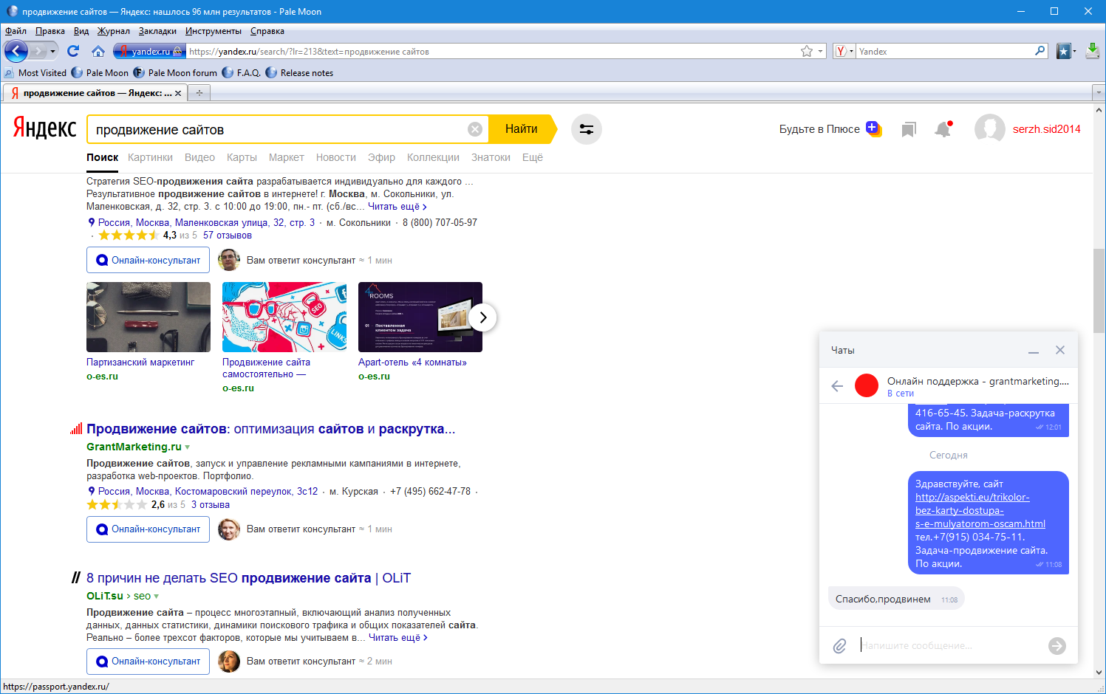Click the scrollbar down arrow
1106x694 pixels.
1099,673
